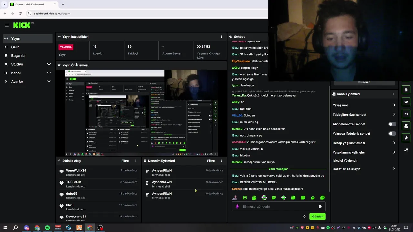Click the Düzenle button

click(x=364, y=82)
